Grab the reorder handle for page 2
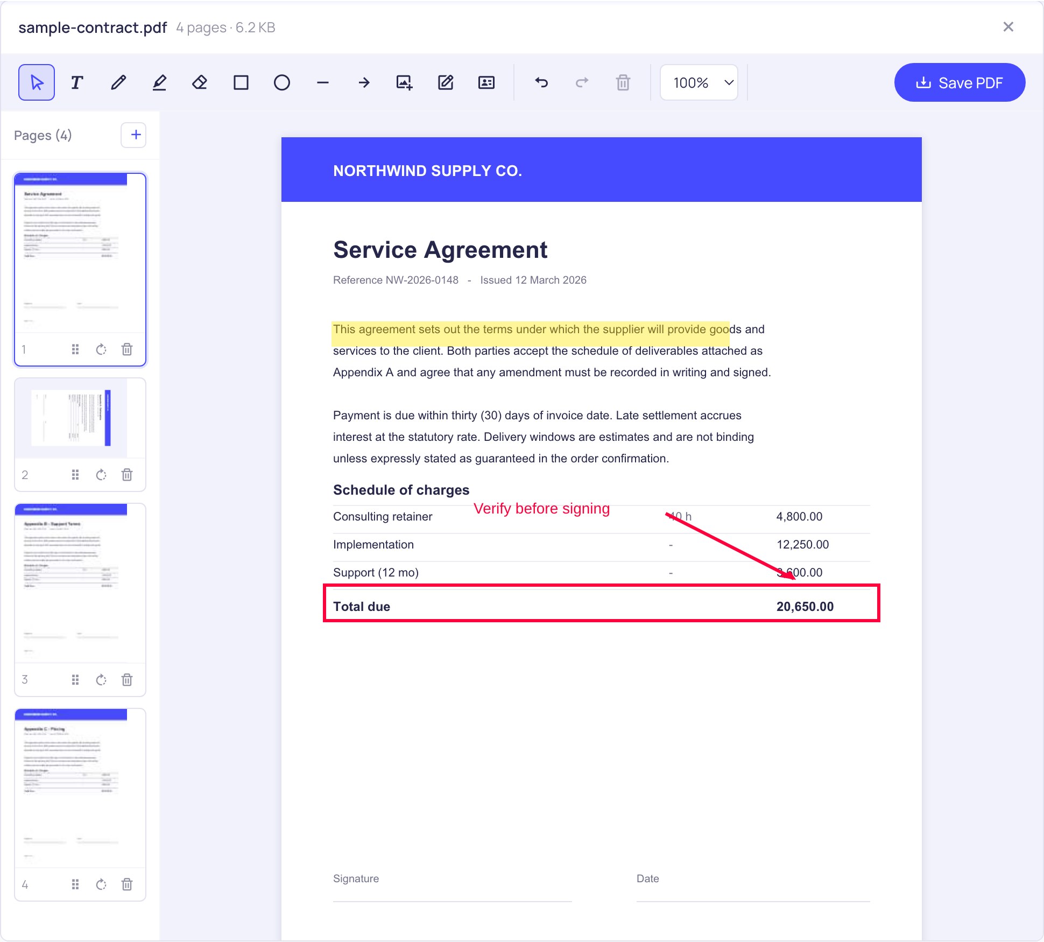The height and width of the screenshot is (942, 1044). 75,475
